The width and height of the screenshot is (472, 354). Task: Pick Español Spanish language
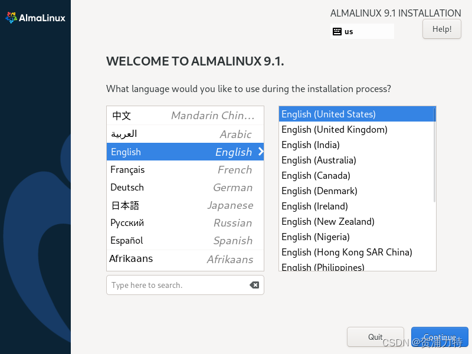(x=185, y=241)
